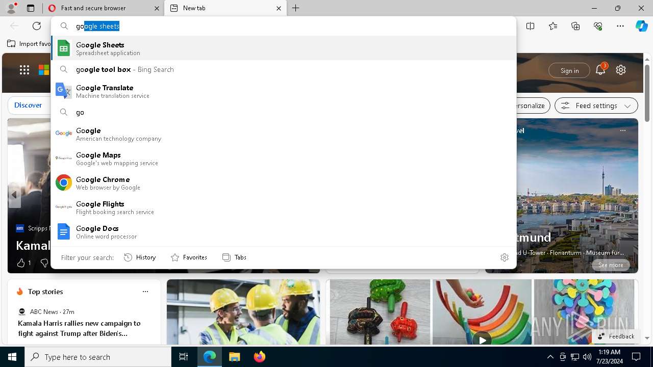653x367 pixels.
Task: Show hidden system tray icons
Action: [x=550, y=357]
